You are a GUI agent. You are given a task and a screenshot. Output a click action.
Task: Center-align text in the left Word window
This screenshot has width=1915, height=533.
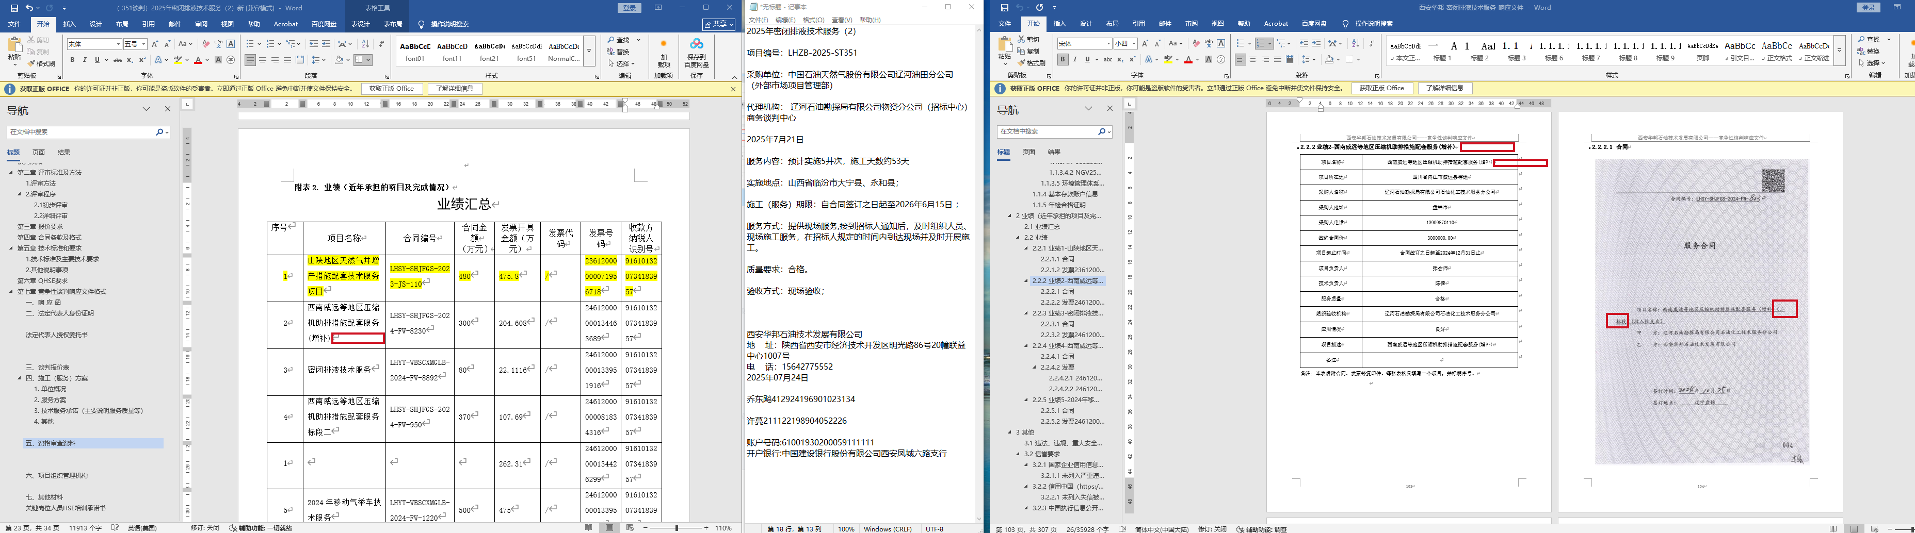click(263, 60)
